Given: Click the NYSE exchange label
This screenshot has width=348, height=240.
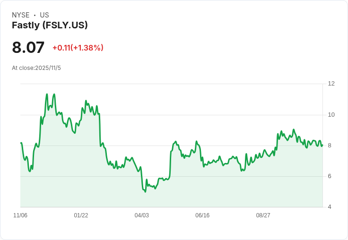Looking at the screenshot, I should [x=21, y=15].
